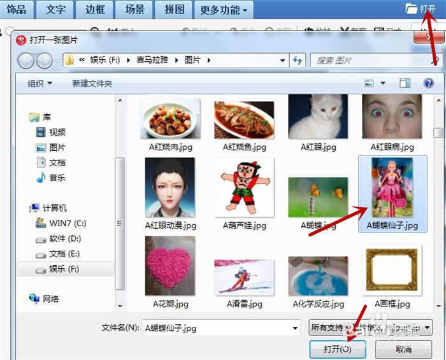
Task: Expand the view options dropdown arrow
Action: tap(383, 83)
